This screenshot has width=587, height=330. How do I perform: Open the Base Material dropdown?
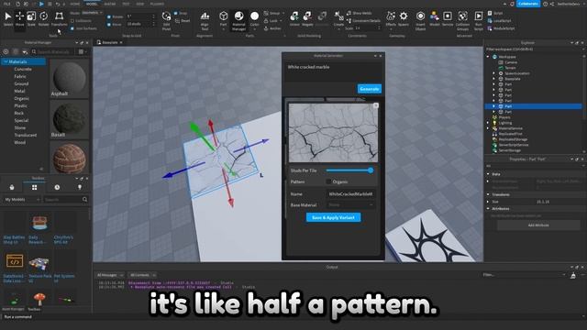pyautogui.click(x=350, y=204)
